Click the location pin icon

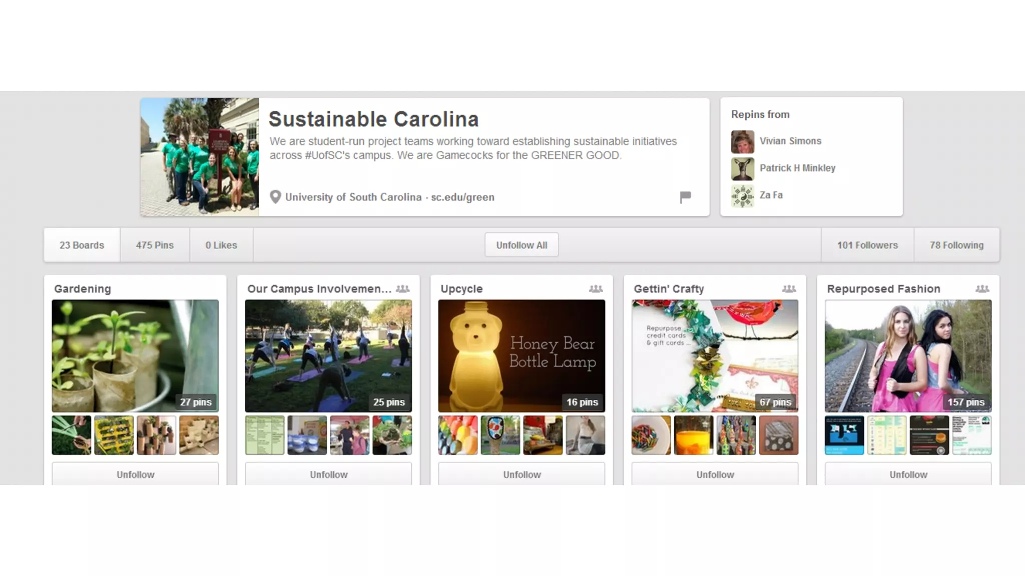(x=275, y=197)
